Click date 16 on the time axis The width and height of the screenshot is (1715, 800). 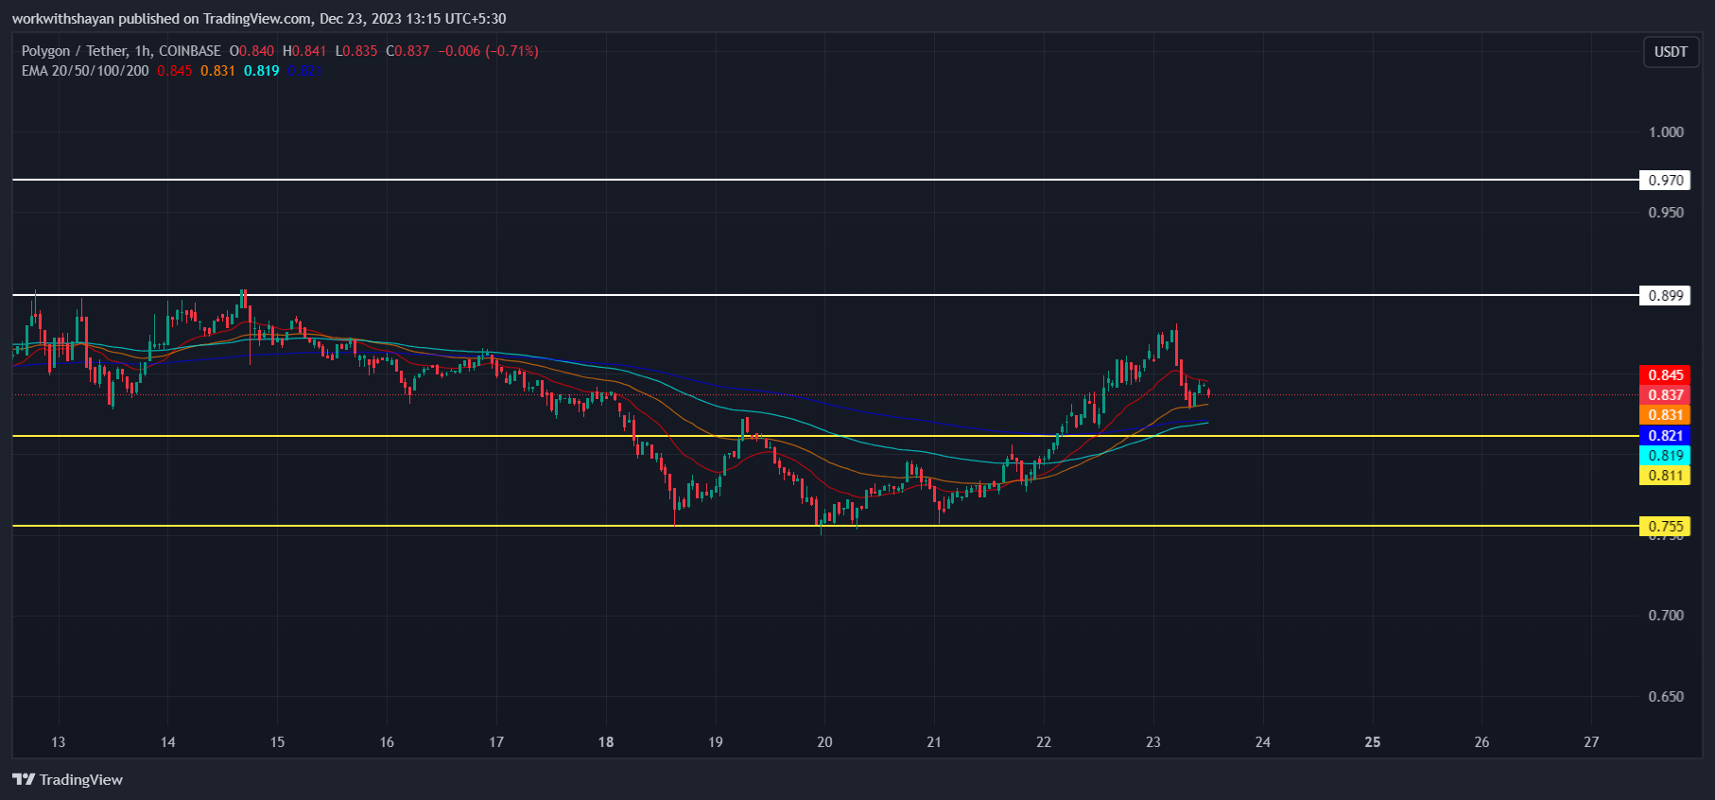click(x=387, y=741)
